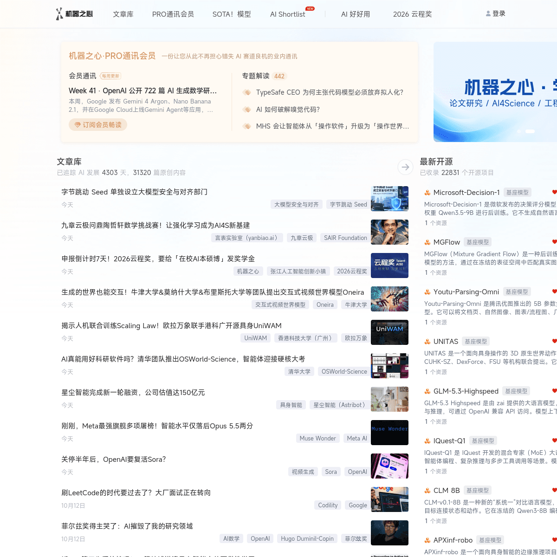The height and width of the screenshot is (557, 557).
Task: Click the 九章云极 tag
Action: tap(302, 238)
